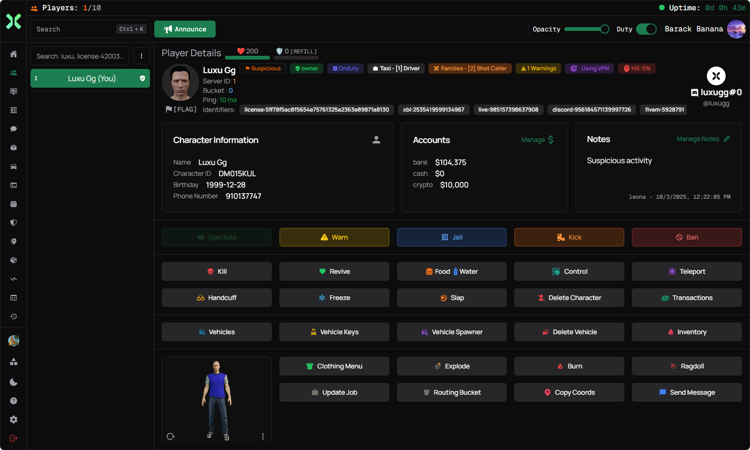
Task: Click the blue Jail button
Action: pos(452,237)
